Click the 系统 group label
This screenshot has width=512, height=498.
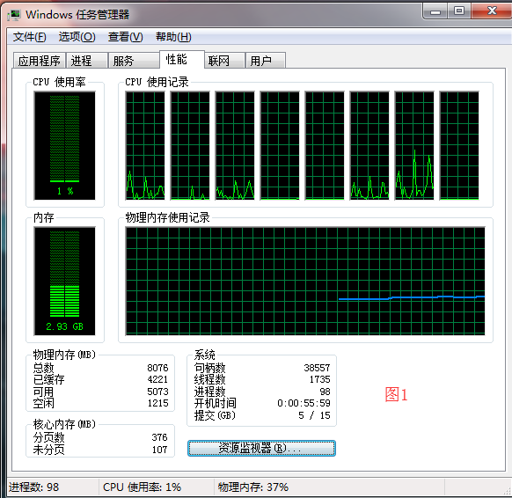[x=205, y=355]
